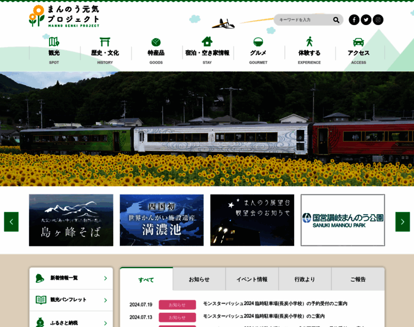Click the bag icon beside ふるさと納税
Image resolution: width=414 pixels, height=327 pixels.
pos(40,323)
